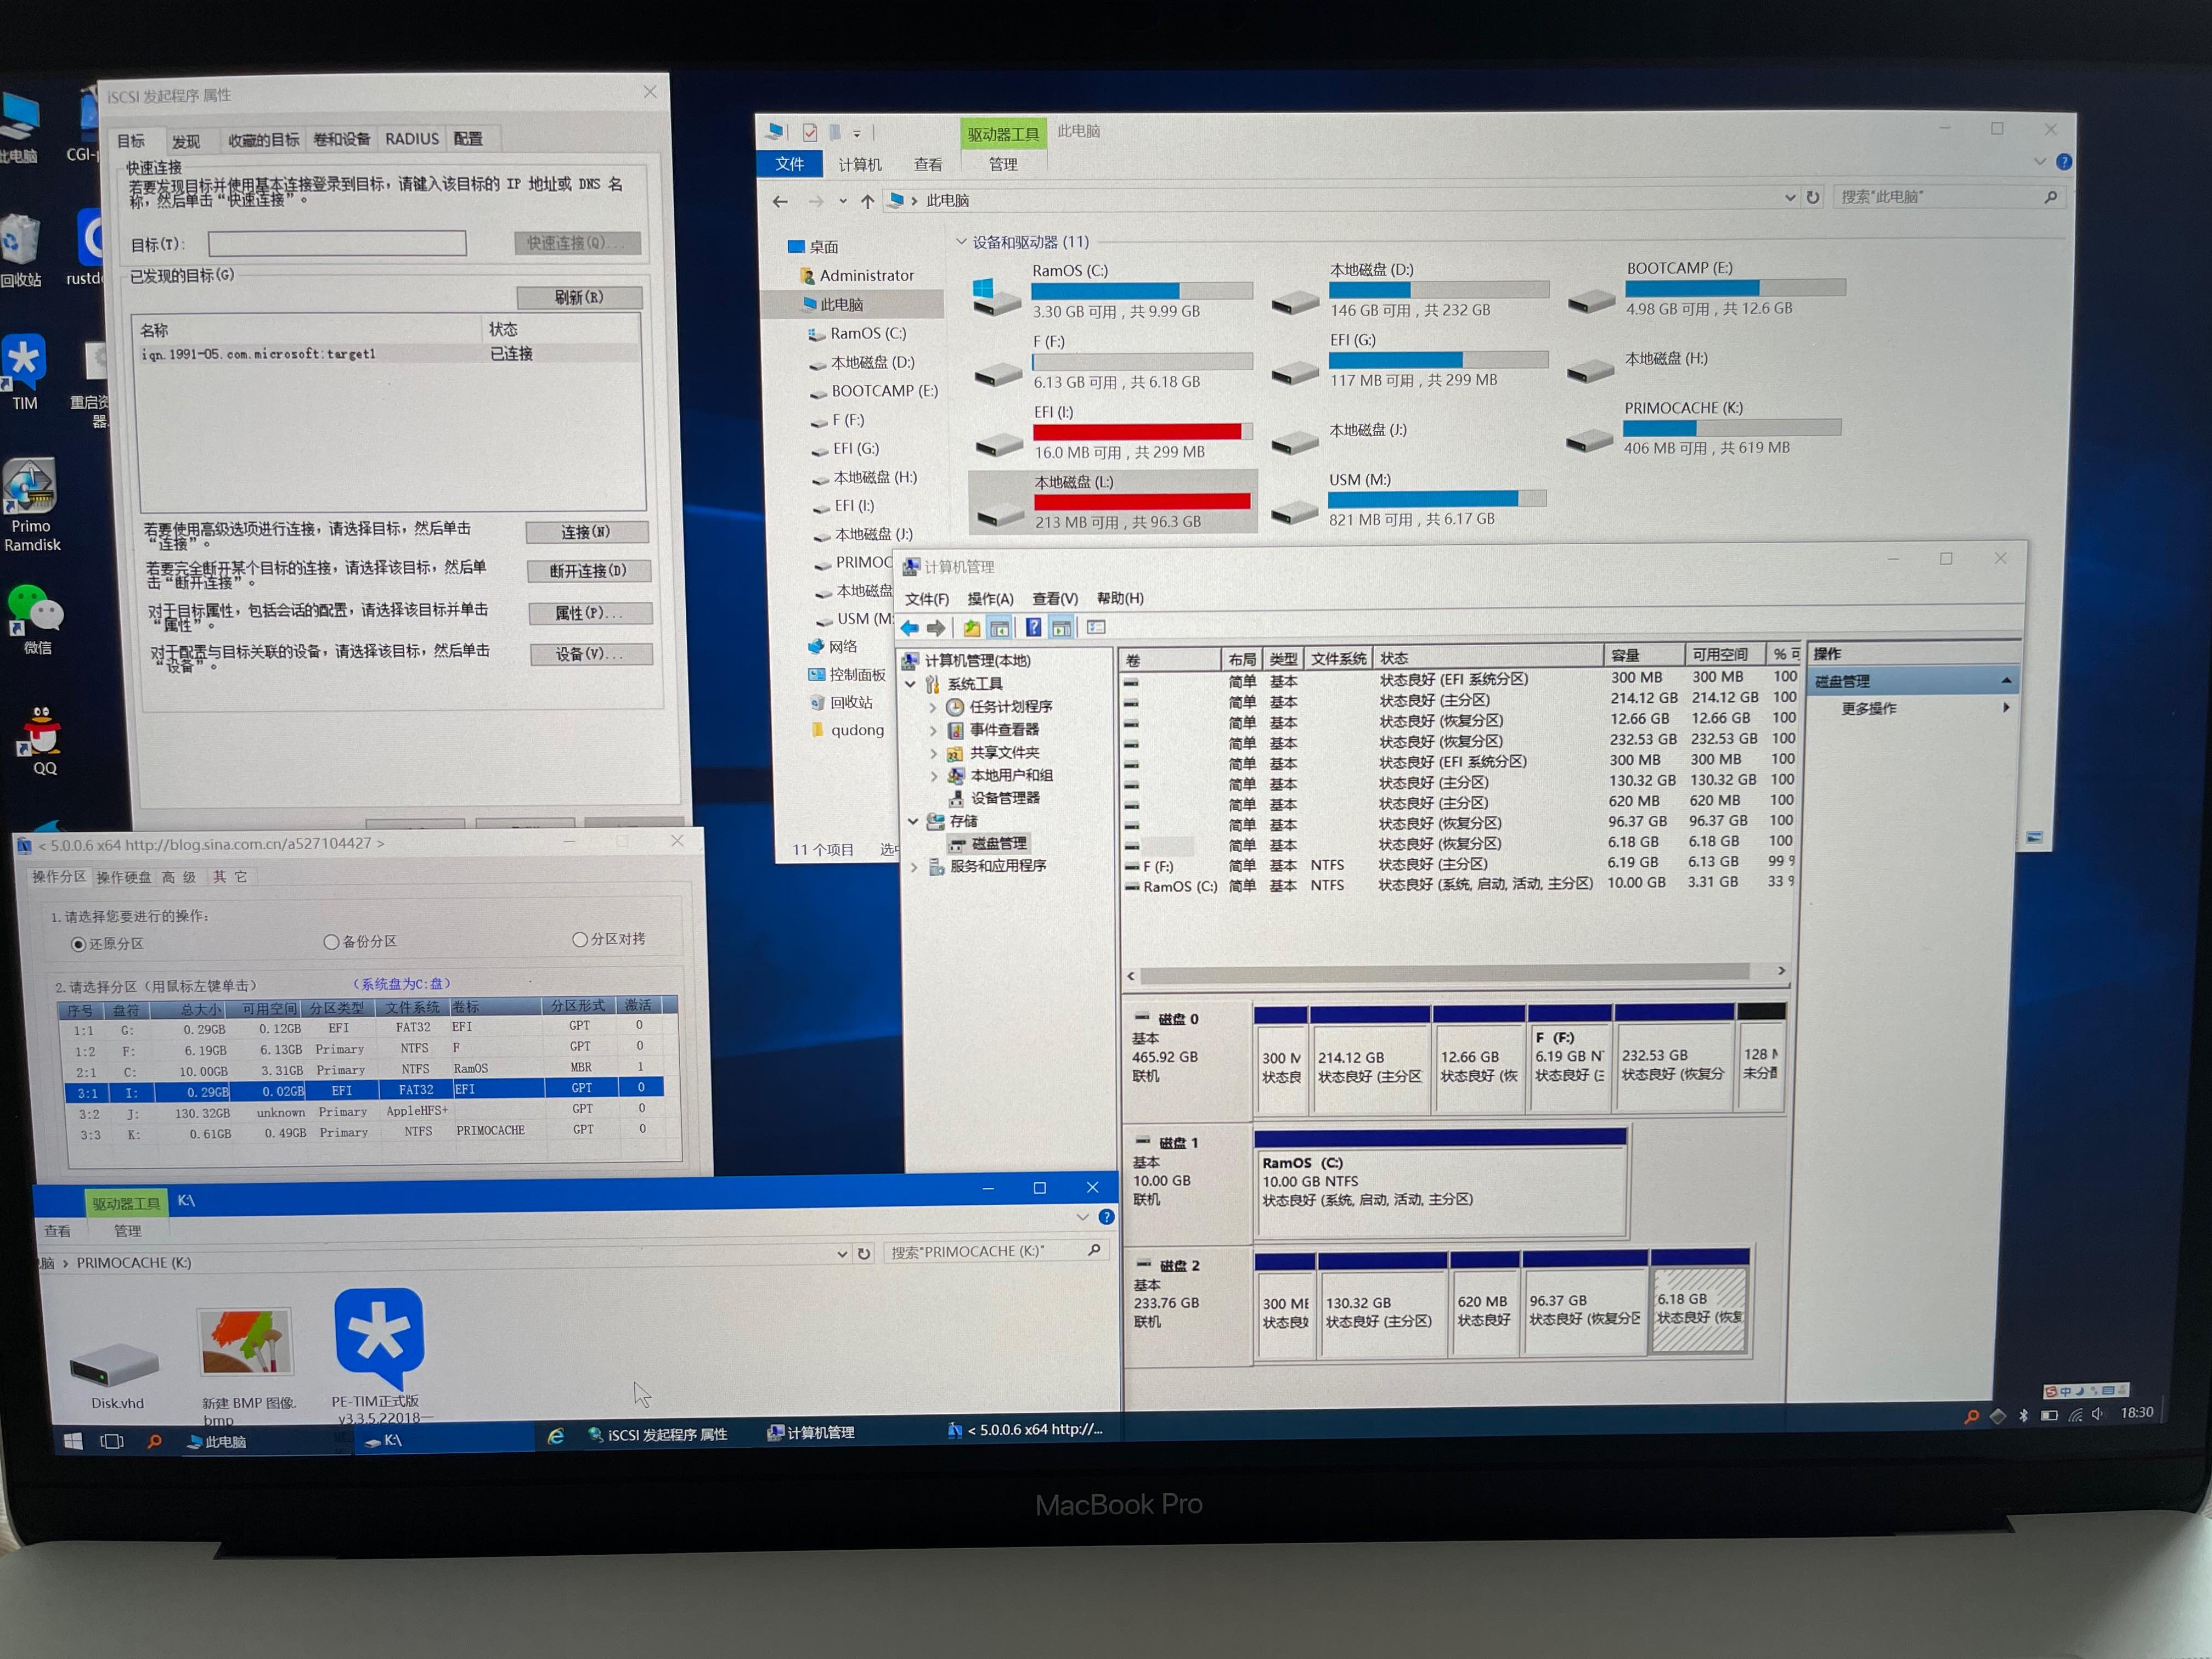Viewport: 2212px width, 1659px height.
Task: Select the BOOTCAMP (E:) drive in This PC
Action: (x=1707, y=288)
